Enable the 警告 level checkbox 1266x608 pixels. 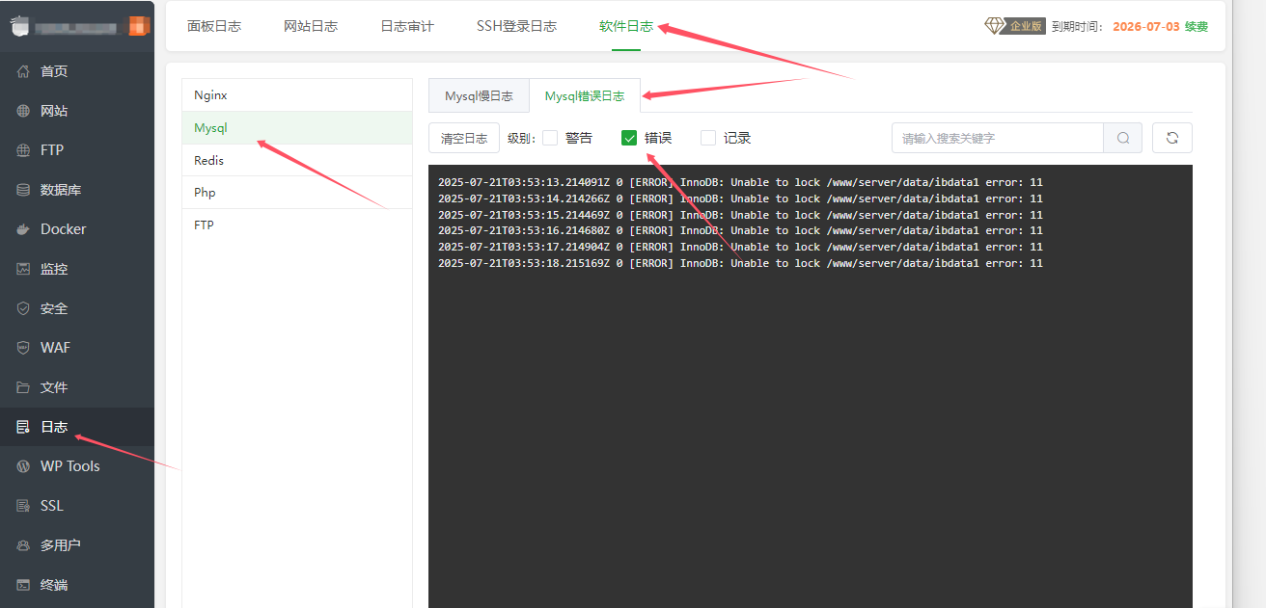tap(550, 138)
